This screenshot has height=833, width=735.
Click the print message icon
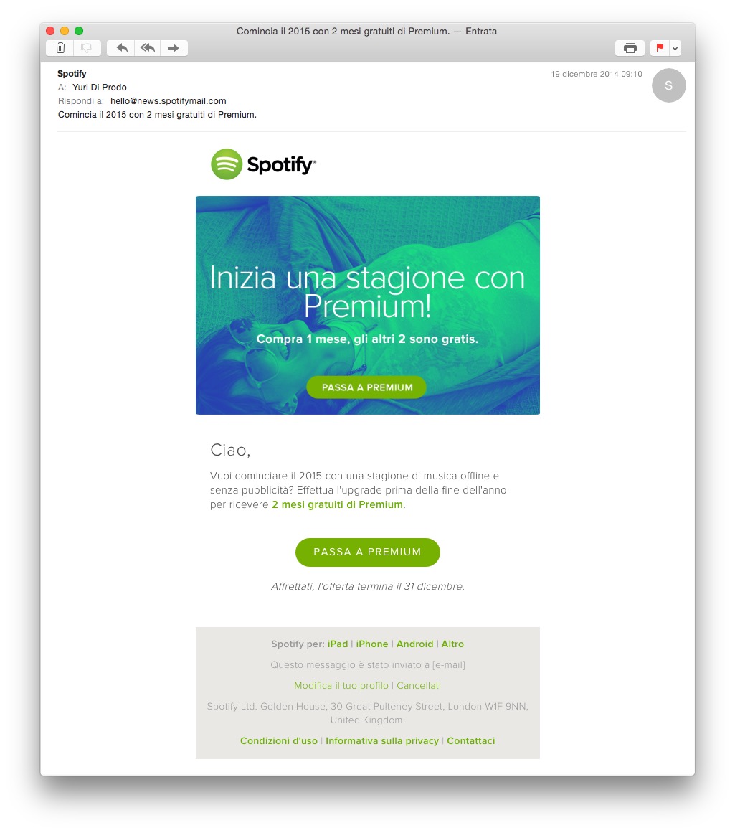coord(630,48)
